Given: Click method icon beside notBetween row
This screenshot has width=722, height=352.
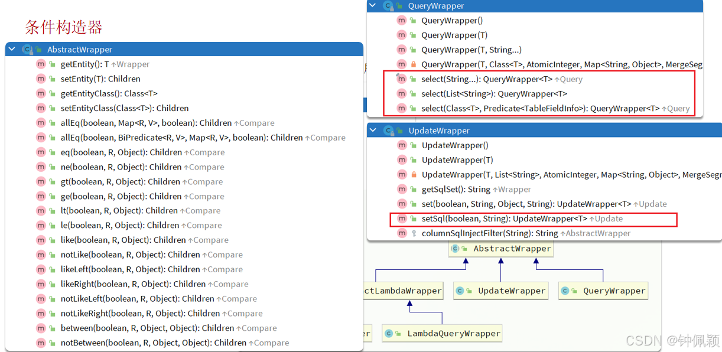Looking at the screenshot, I should [41, 343].
